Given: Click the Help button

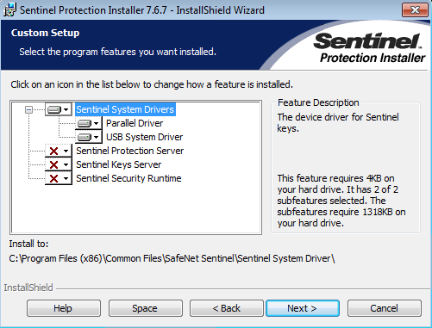Looking at the screenshot, I should tap(64, 308).
